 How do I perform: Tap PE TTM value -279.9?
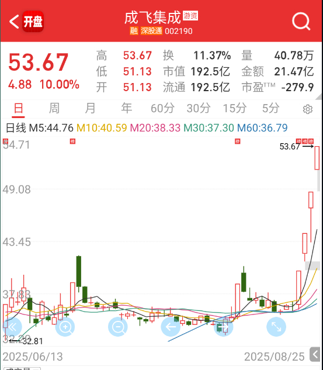point(297,87)
